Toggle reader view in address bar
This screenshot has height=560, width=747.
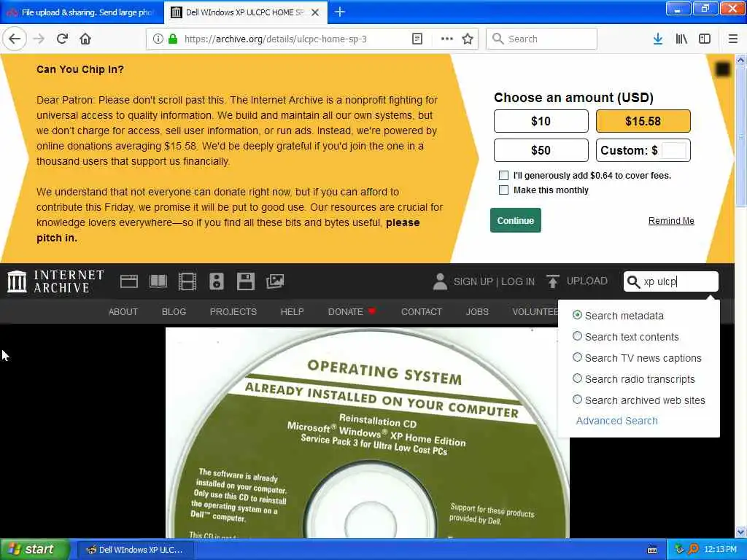[x=417, y=39]
